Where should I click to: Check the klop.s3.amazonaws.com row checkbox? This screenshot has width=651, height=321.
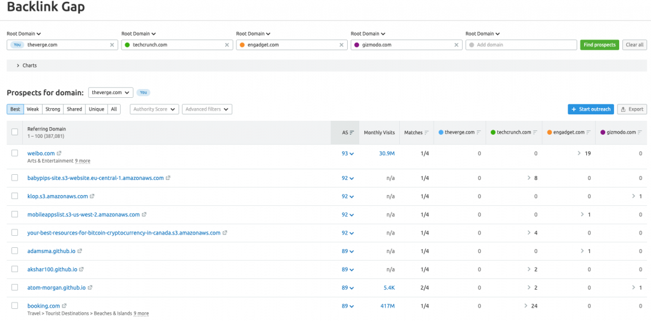tap(15, 196)
